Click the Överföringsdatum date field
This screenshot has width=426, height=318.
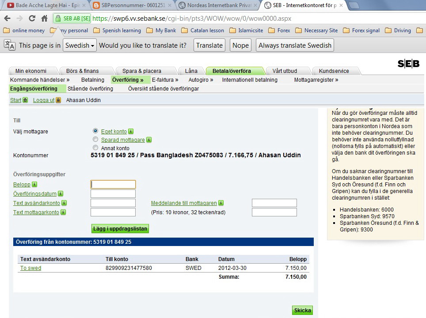[x=113, y=193]
